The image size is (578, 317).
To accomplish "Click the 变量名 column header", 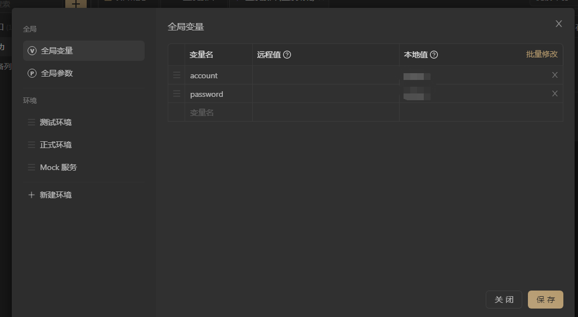I will tap(201, 55).
